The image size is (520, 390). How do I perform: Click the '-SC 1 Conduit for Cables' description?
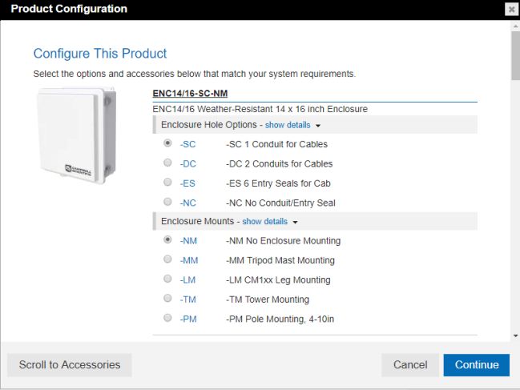tap(277, 144)
